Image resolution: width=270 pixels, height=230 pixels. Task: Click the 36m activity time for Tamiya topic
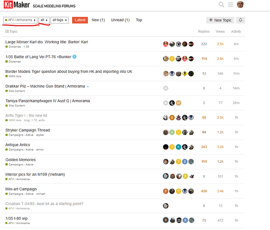[x=236, y=103]
